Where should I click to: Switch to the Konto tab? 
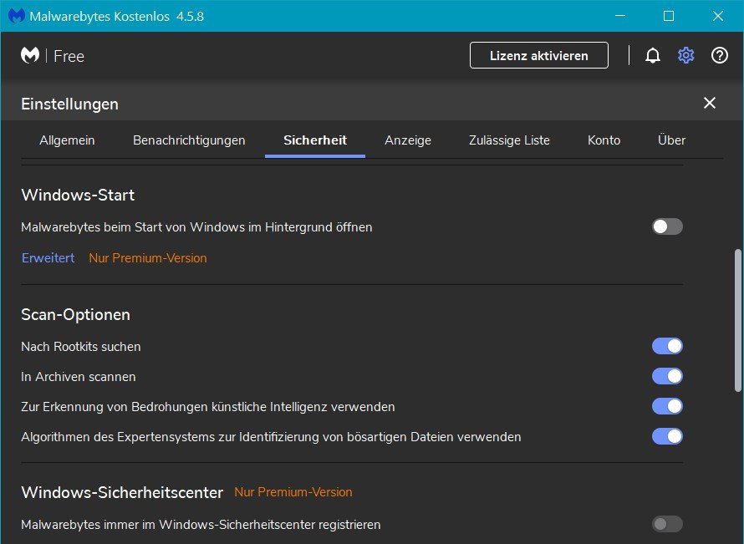pyautogui.click(x=604, y=140)
